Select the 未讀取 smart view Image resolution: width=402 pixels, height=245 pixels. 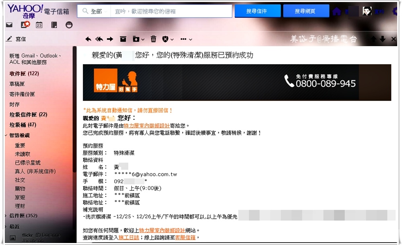point(23,154)
